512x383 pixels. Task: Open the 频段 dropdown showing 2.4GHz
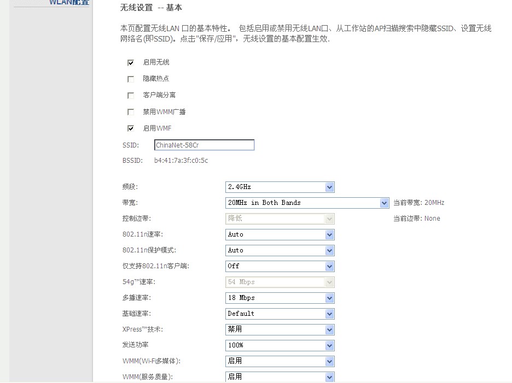[x=280, y=187]
